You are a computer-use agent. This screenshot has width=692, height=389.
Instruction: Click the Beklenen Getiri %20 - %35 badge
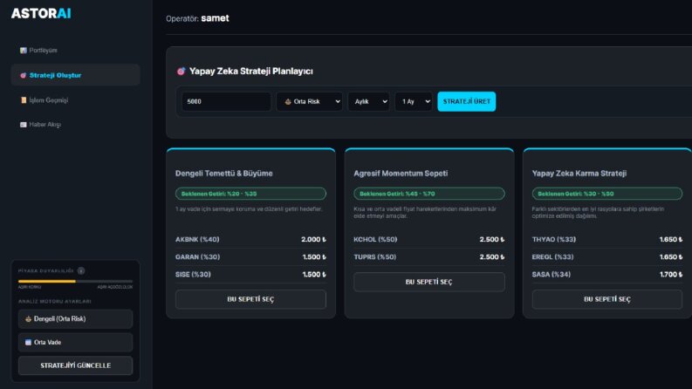click(250, 194)
